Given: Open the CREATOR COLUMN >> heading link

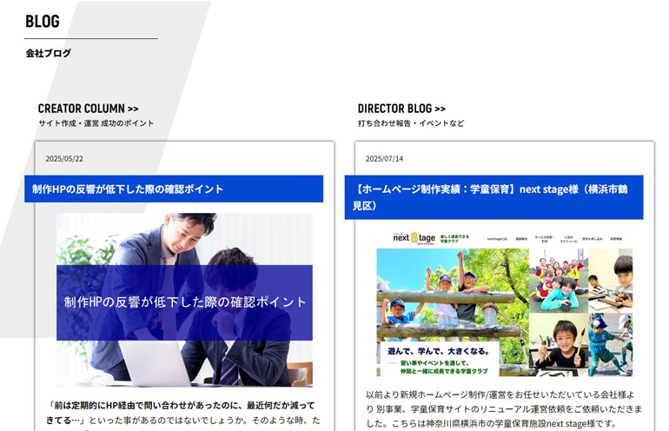Looking at the screenshot, I should click(89, 109).
